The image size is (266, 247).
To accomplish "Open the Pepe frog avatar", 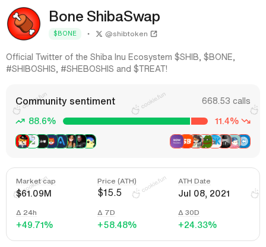I will (x=207, y=141).
